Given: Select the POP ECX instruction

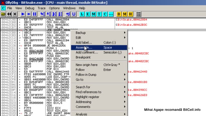Looking at the screenshot, I should tap(52, 69).
